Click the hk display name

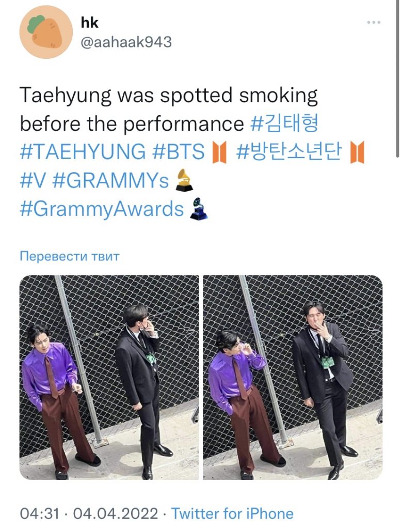point(90,23)
